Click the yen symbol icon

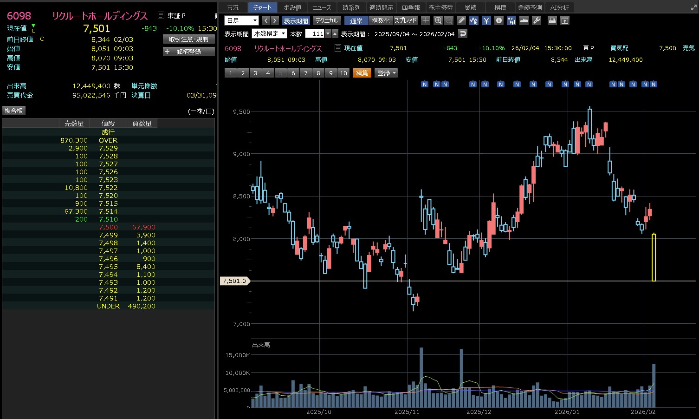(486, 20)
